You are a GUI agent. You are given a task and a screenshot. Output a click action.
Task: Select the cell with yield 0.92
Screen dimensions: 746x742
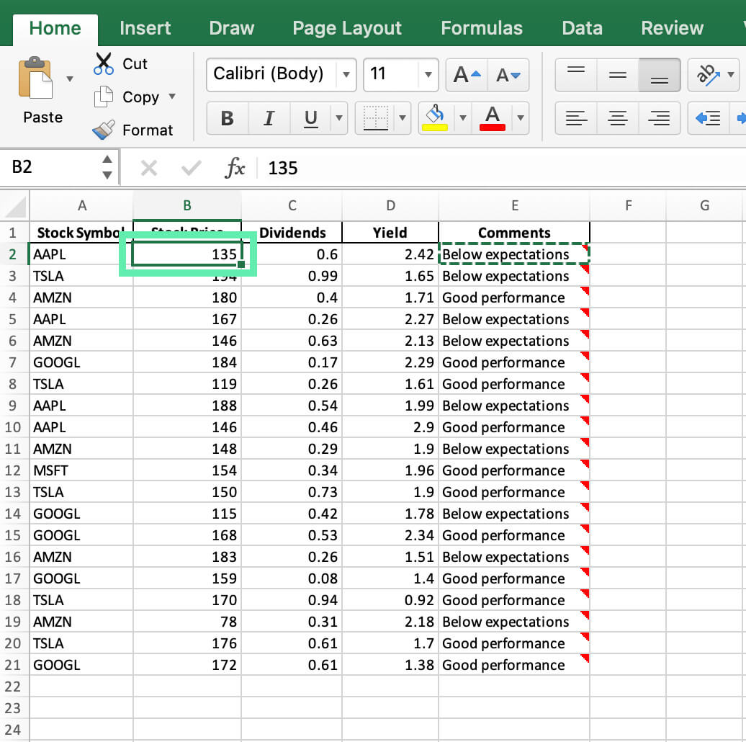coord(390,600)
